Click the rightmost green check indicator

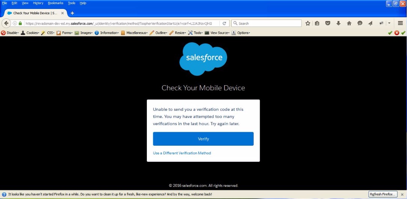click(403, 33)
